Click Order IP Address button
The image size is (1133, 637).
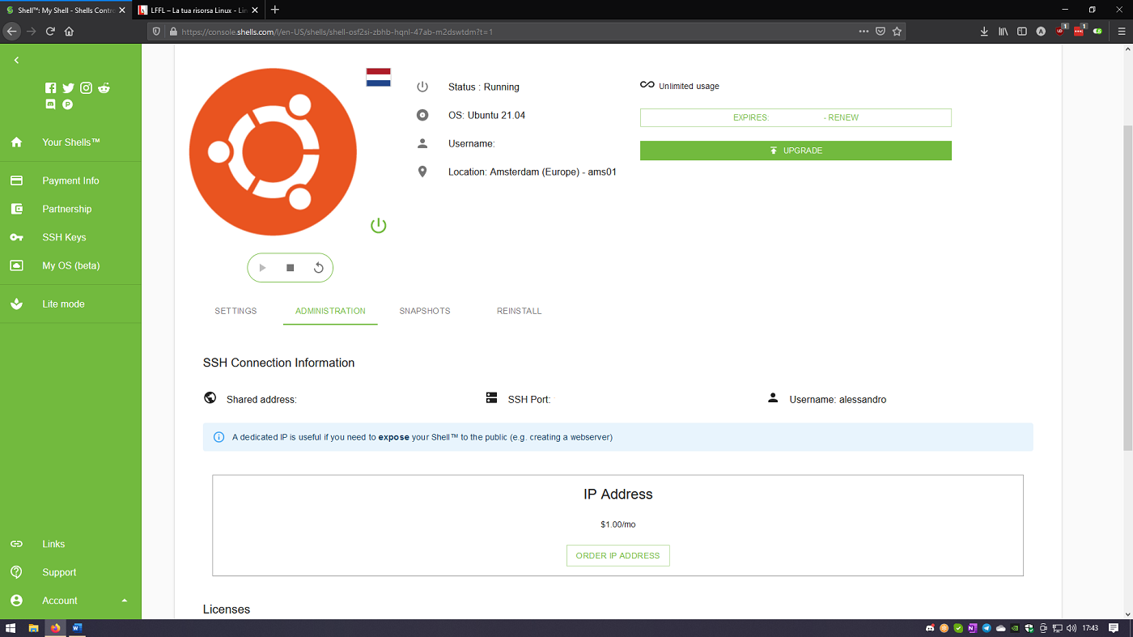[618, 556]
